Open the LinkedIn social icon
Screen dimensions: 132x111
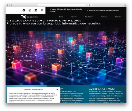click(x=36, y=10)
